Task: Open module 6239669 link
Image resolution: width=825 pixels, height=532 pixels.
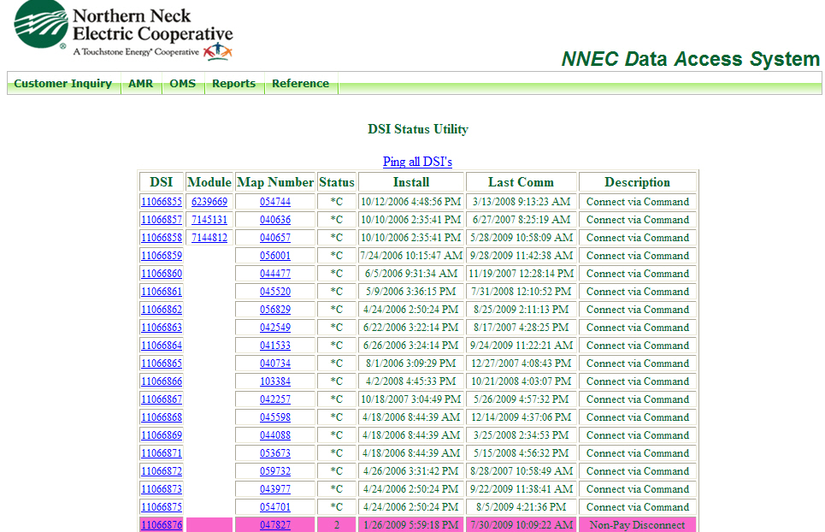Action: [x=209, y=202]
